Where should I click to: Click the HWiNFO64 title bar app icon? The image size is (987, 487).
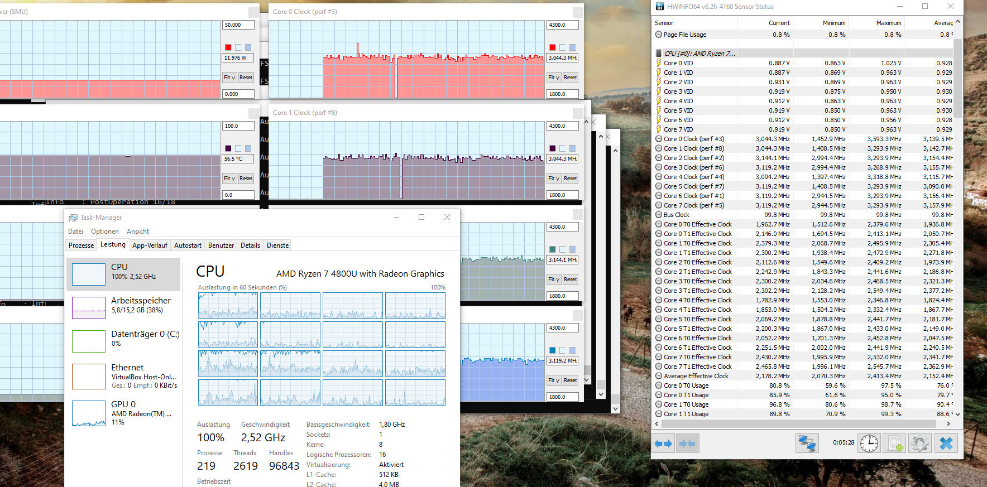point(660,7)
